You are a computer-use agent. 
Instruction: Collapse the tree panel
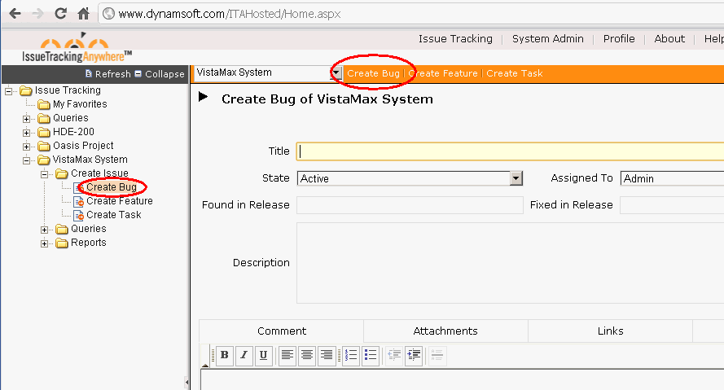[160, 74]
